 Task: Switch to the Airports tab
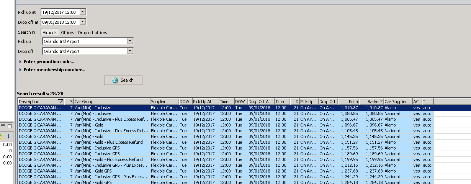(x=50, y=33)
